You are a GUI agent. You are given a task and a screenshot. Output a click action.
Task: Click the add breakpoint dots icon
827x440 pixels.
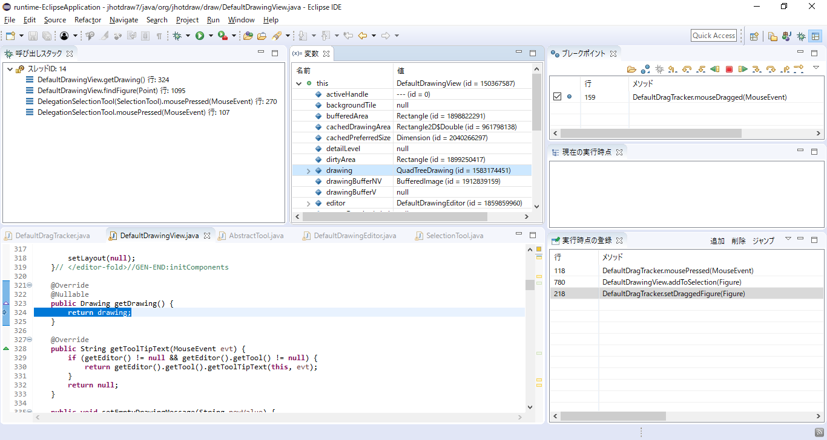pyautogui.click(x=645, y=69)
